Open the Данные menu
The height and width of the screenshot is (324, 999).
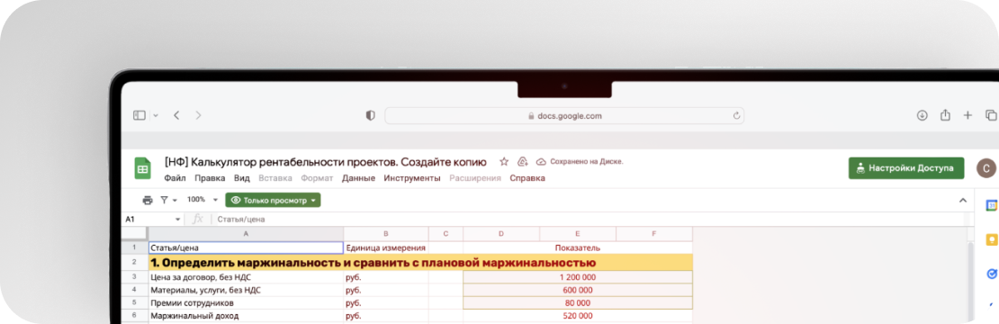click(x=358, y=178)
